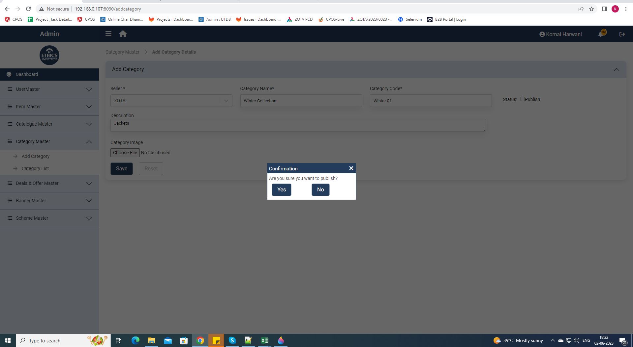Click the Category Name input field
This screenshot has height=347, width=633.
click(x=301, y=101)
